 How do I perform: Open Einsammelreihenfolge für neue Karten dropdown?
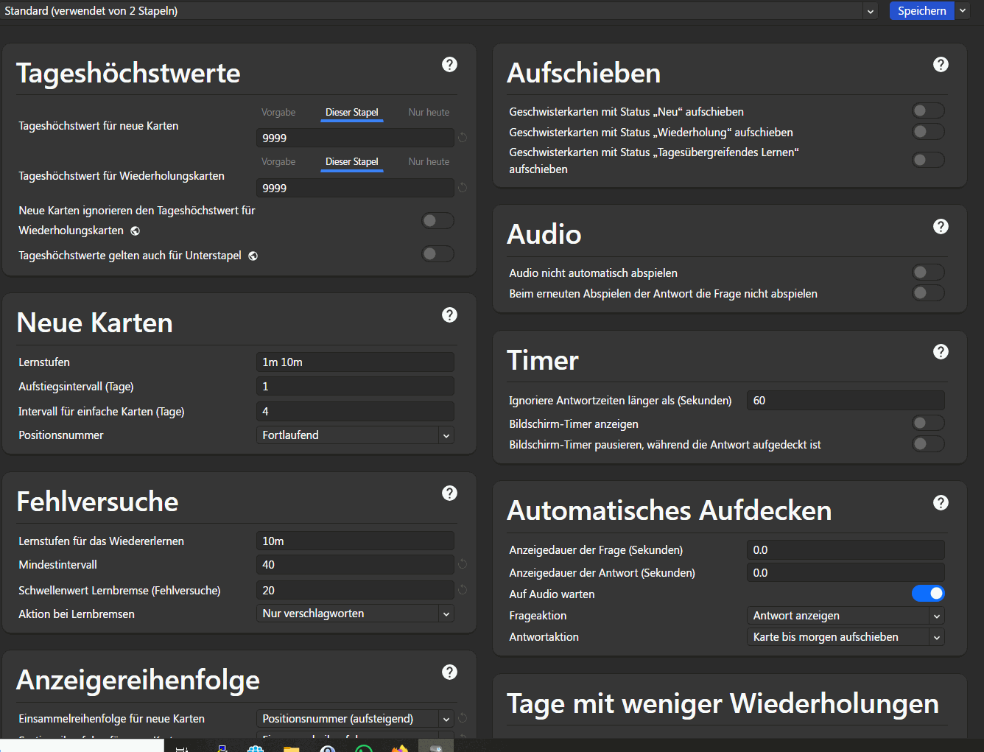pyautogui.click(x=355, y=718)
